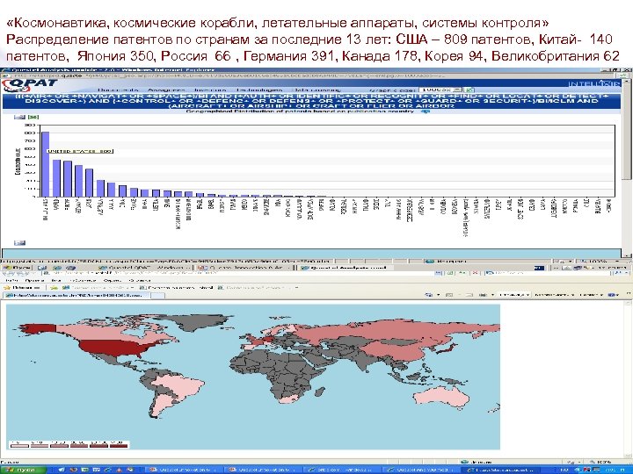Click the first taskbar window button

tap(186, 470)
